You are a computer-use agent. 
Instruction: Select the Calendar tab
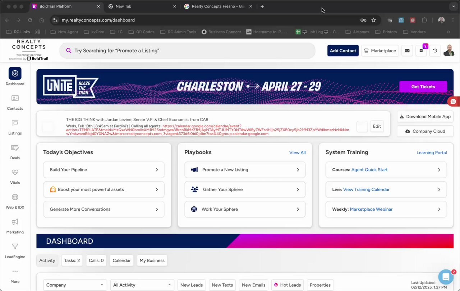(x=121, y=261)
